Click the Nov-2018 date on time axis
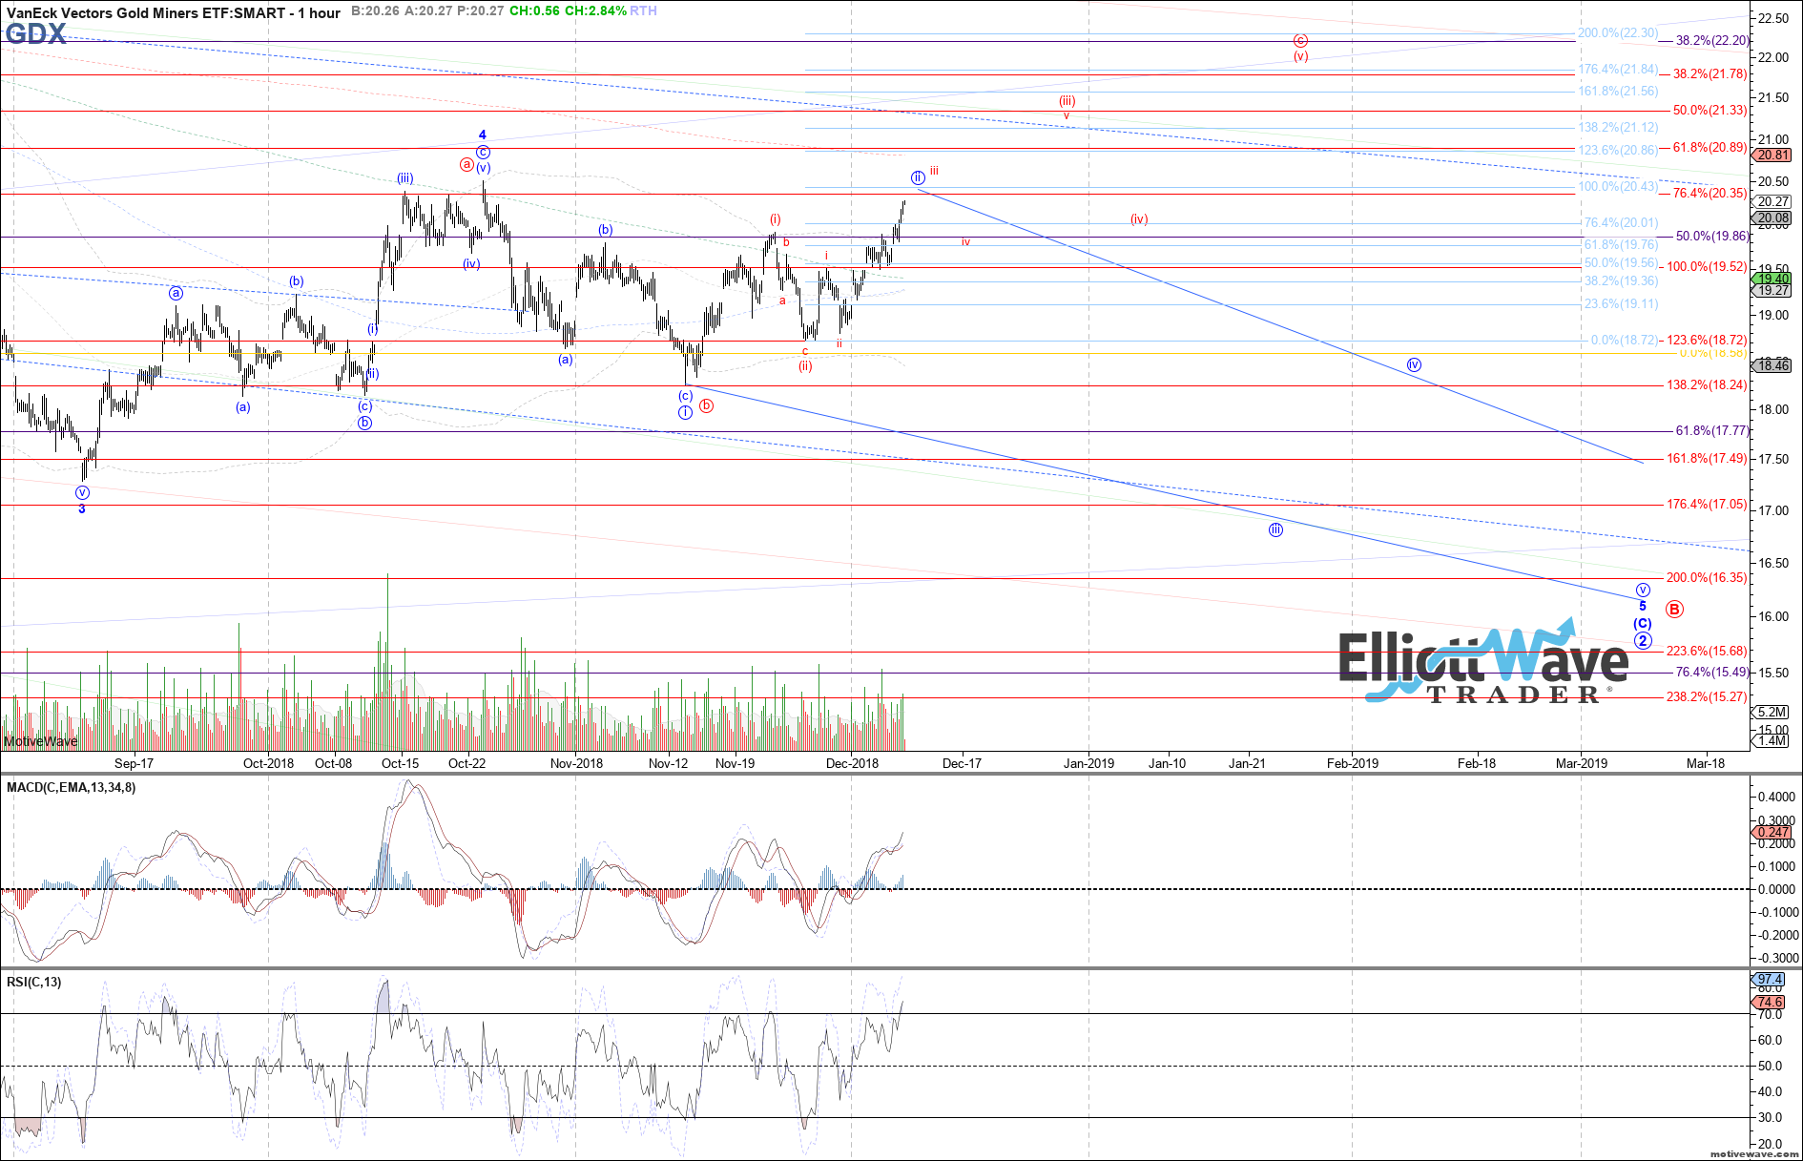The width and height of the screenshot is (1803, 1161). pyautogui.click(x=576, y=763)
